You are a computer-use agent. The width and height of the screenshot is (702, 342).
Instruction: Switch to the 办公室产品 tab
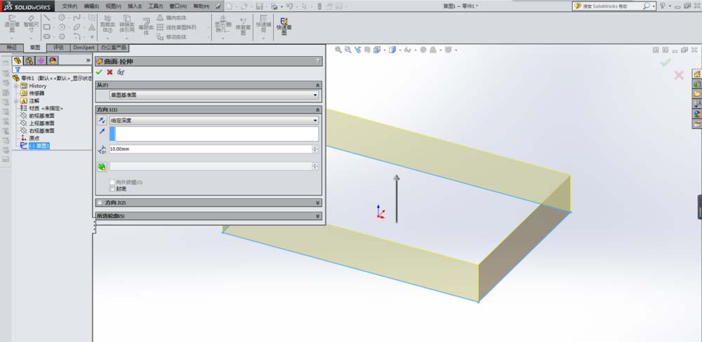[113, 48]
